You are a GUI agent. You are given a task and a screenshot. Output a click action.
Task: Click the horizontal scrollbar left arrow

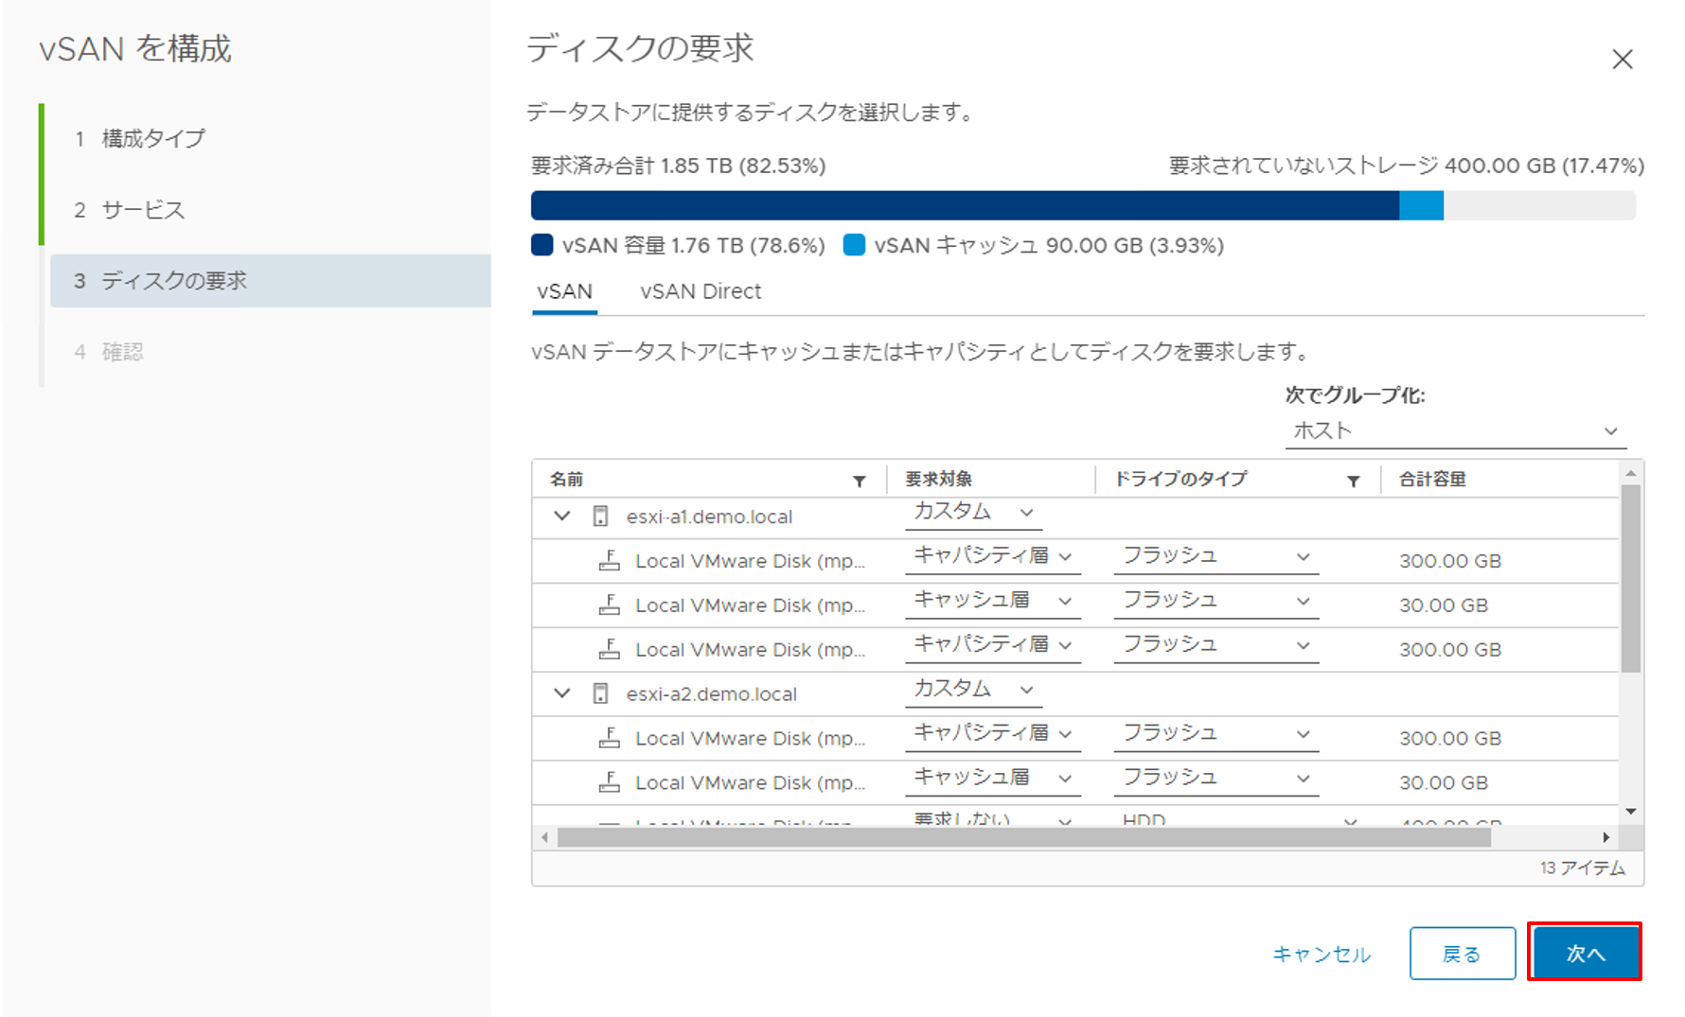point(544,837)
